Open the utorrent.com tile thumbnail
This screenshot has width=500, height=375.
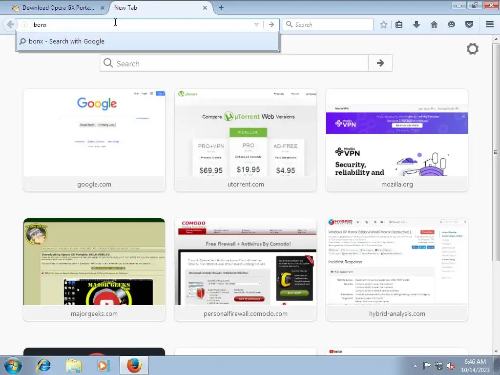click(246, 140)
